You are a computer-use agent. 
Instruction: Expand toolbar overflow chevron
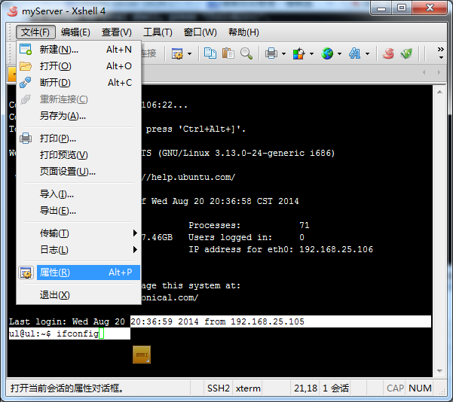[x=441, y=53]
